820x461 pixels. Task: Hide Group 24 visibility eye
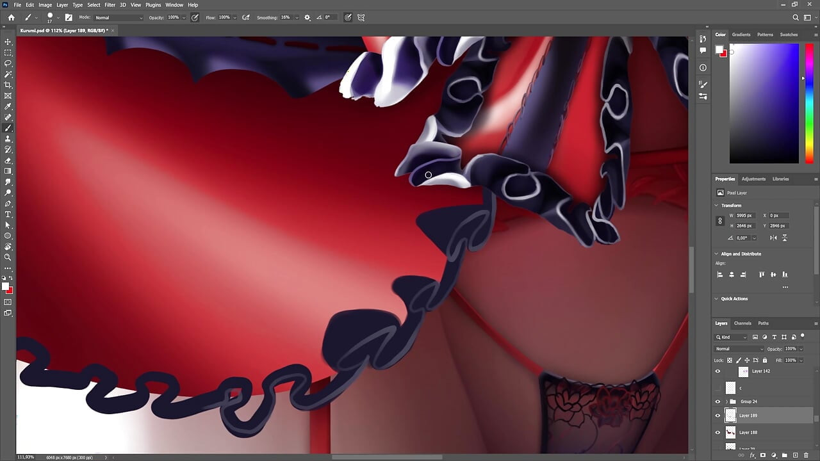(717, 401)
